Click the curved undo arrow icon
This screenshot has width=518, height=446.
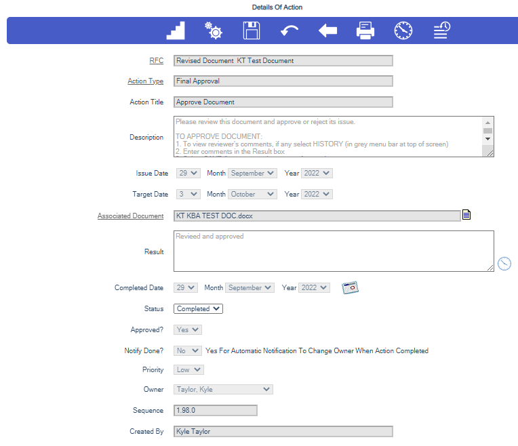click(290, 31)
